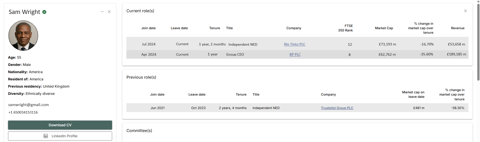
Task: Click the FTSE 350 Rank column header
Action: click(346, 28)
